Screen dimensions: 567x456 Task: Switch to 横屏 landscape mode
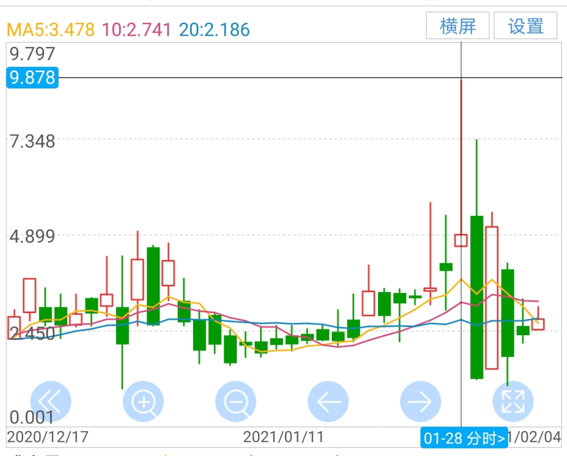click(458, 26)
